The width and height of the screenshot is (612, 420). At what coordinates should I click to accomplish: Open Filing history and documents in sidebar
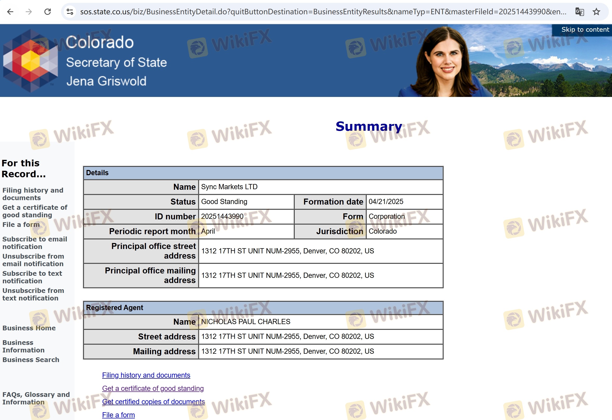pos(33,194)
